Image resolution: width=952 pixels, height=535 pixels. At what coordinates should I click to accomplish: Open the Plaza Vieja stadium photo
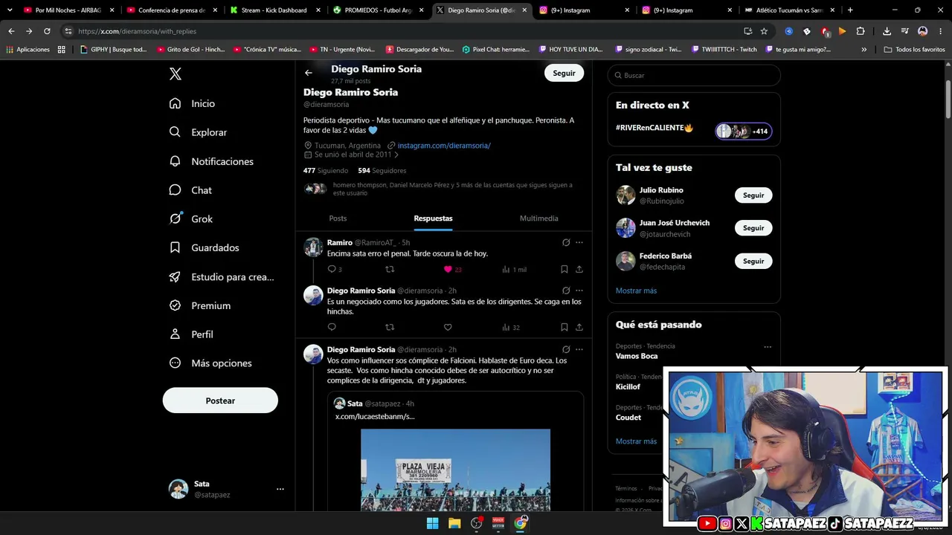click(455, 470)
